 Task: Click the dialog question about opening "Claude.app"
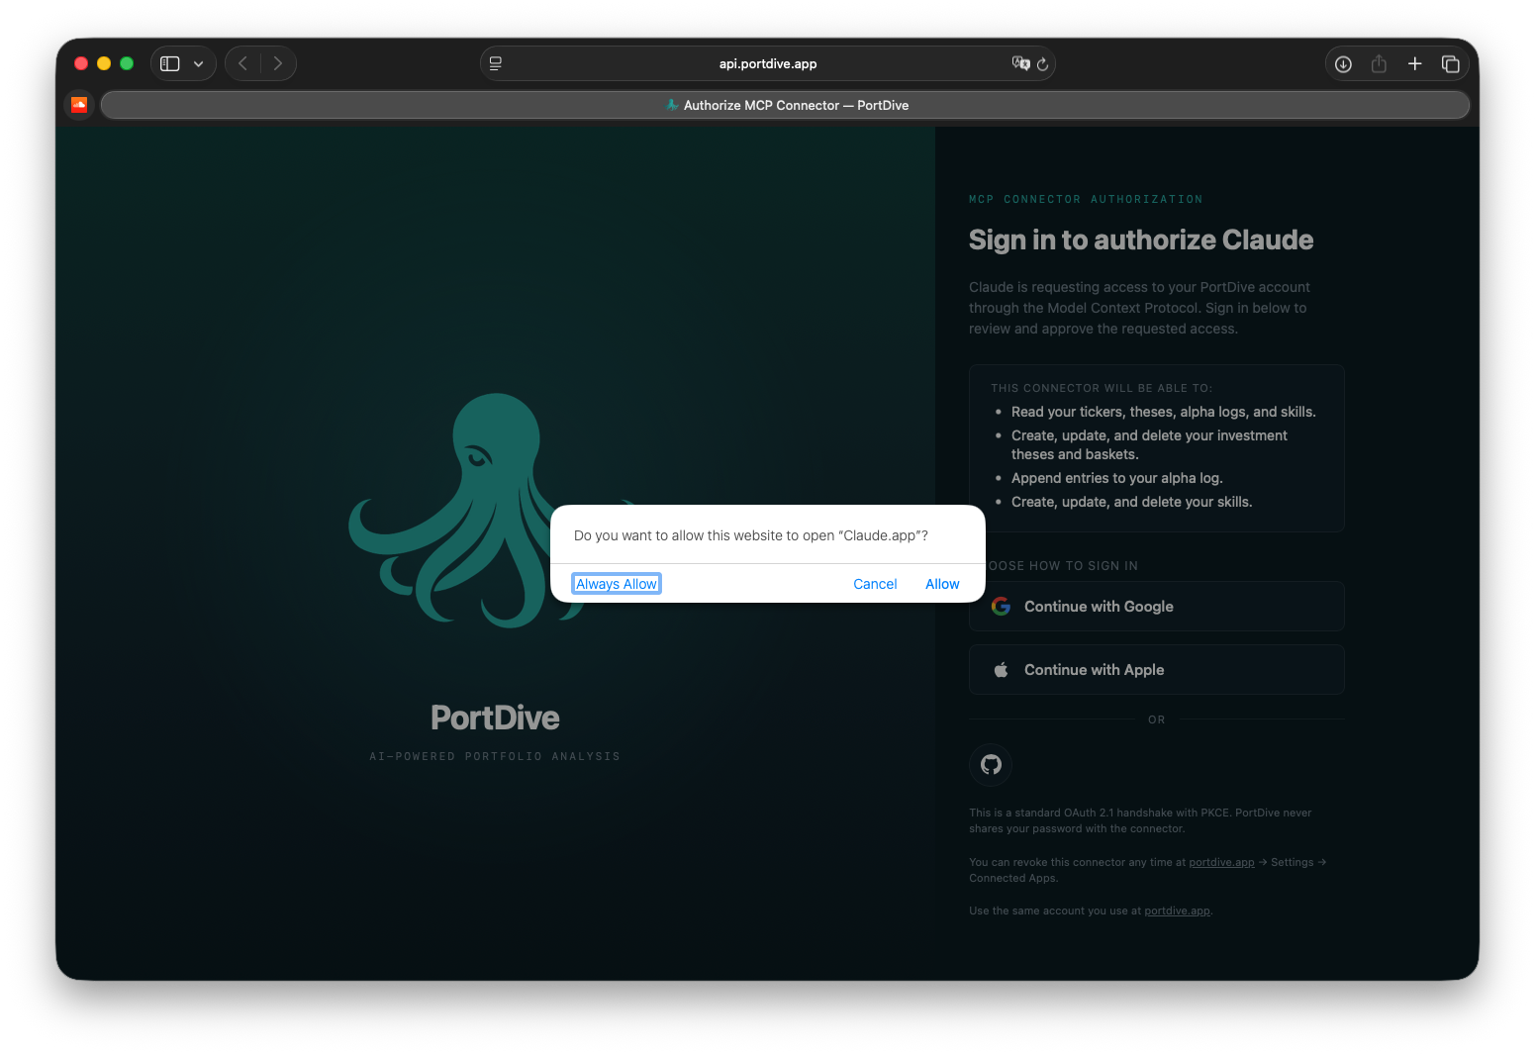point(751,535)
